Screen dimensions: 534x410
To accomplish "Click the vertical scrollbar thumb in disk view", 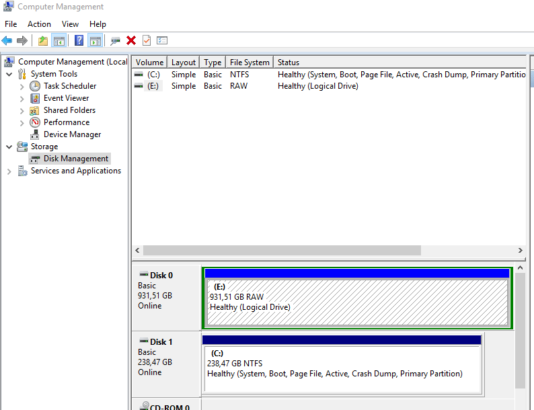I will pos(520,331).
